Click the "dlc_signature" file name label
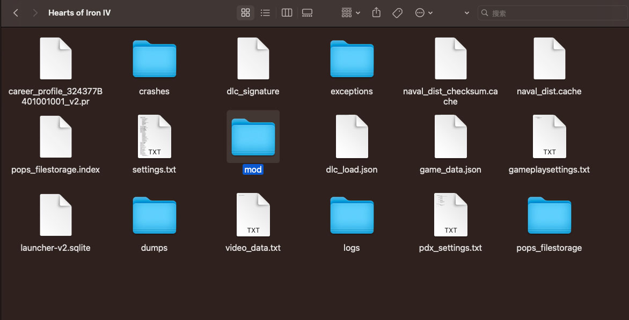 [x=253, y=91]
